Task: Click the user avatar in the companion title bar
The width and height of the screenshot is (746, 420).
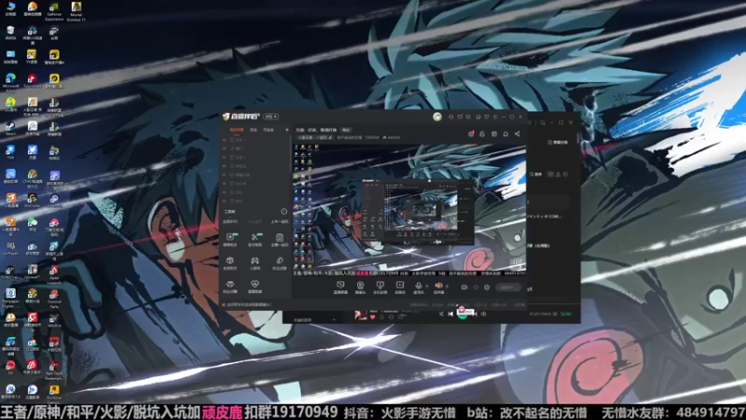Action: (x=437, y=117)
